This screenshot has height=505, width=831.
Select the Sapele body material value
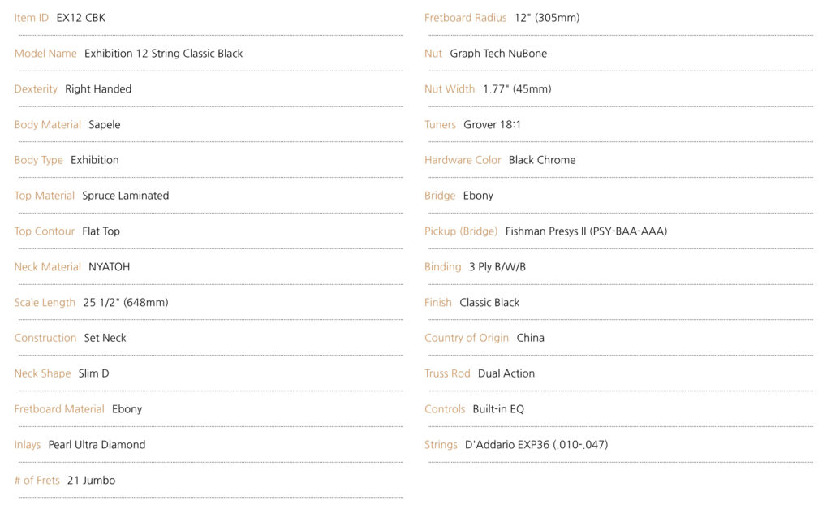(105, 125)
